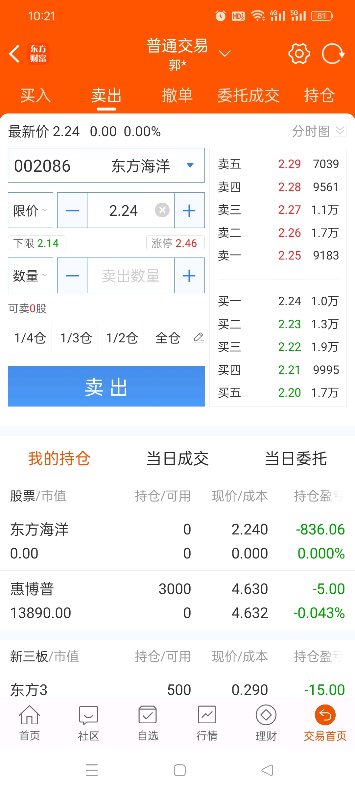Select 买五 price 2.20 row

pos(278,392)
